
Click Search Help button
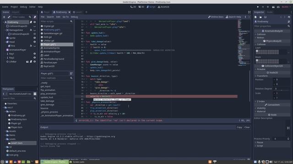[x=233, y=17]
